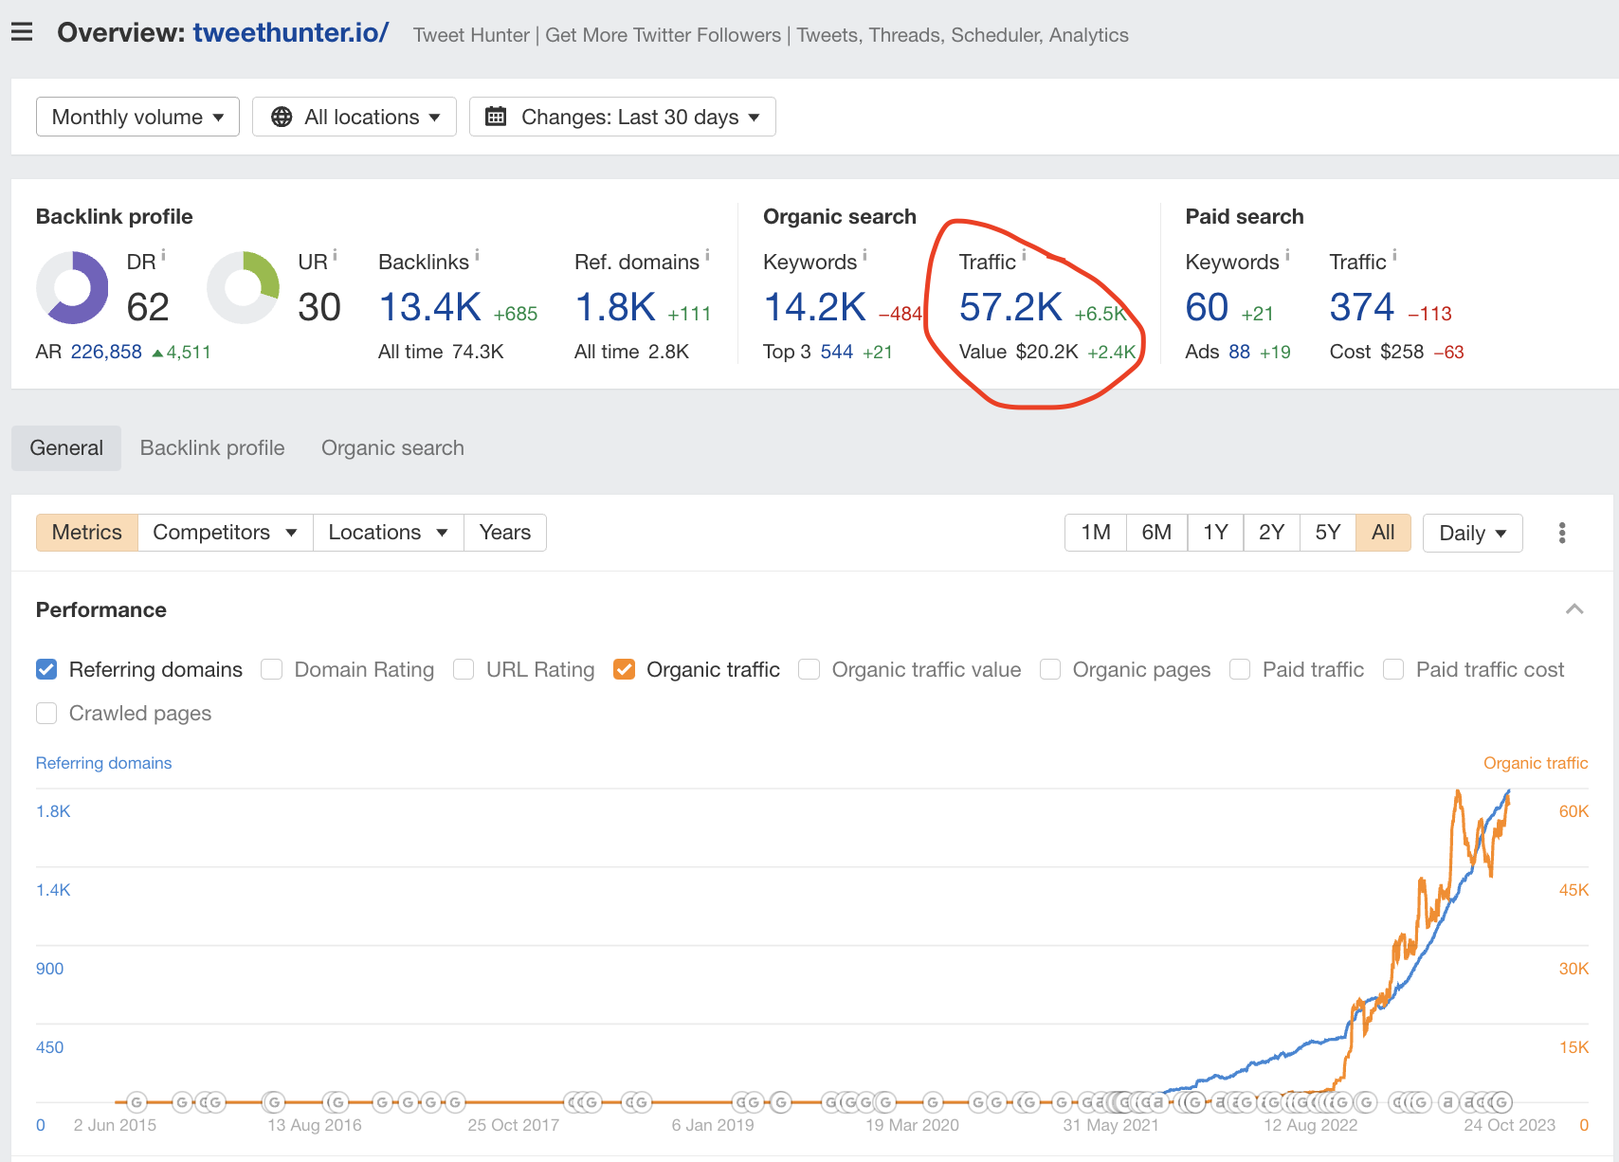Click the earliest Google update marker on the timeline
The height and width of the screenshot is (1162, 1619).
click(x=136, y=1102)
